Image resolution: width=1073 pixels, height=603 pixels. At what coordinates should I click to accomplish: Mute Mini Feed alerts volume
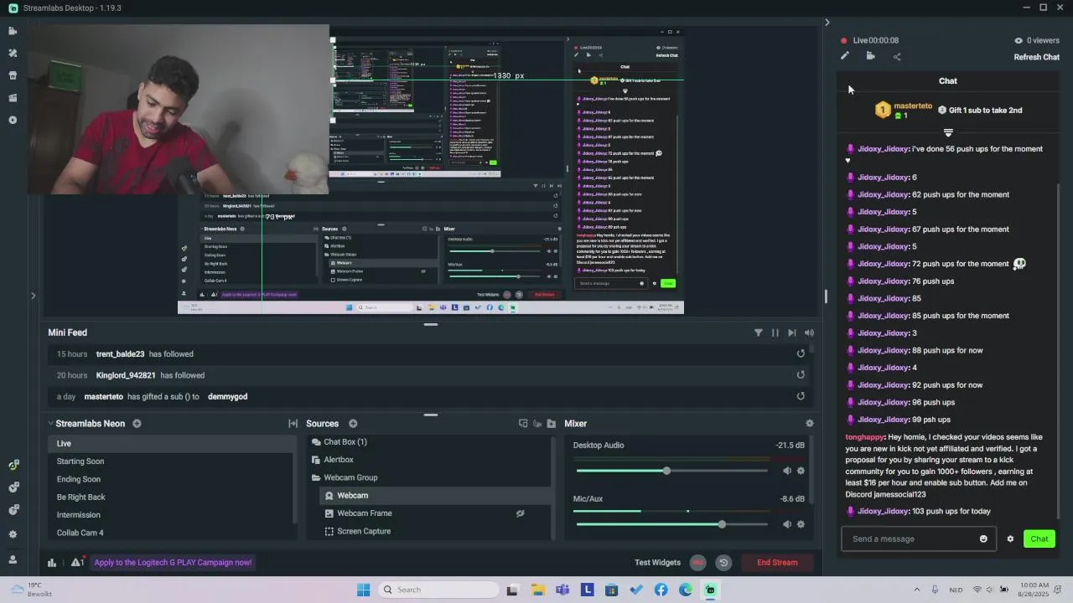pyautogui.click(x=809, y=332)
